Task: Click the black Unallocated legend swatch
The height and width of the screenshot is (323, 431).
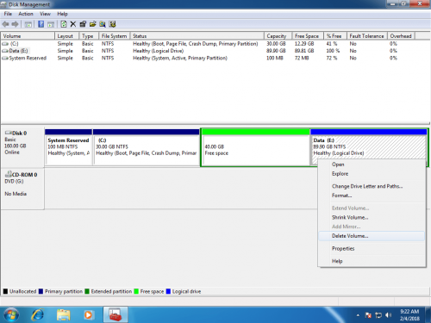Action: pyautogui.click(x=5, y=291)
